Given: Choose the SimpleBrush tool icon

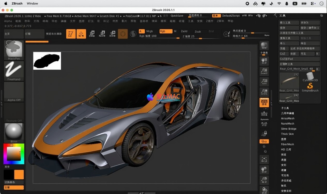Looking at the screenshot, I should (310, 86).
